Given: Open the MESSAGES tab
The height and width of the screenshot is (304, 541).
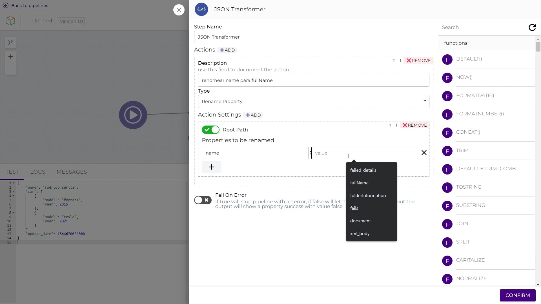Looking at the screenshot, I should pos(72,172).
